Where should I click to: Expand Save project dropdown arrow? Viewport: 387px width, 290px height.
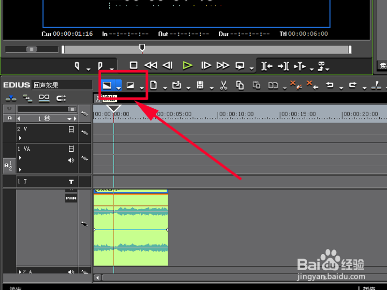(x=211, y=88)
